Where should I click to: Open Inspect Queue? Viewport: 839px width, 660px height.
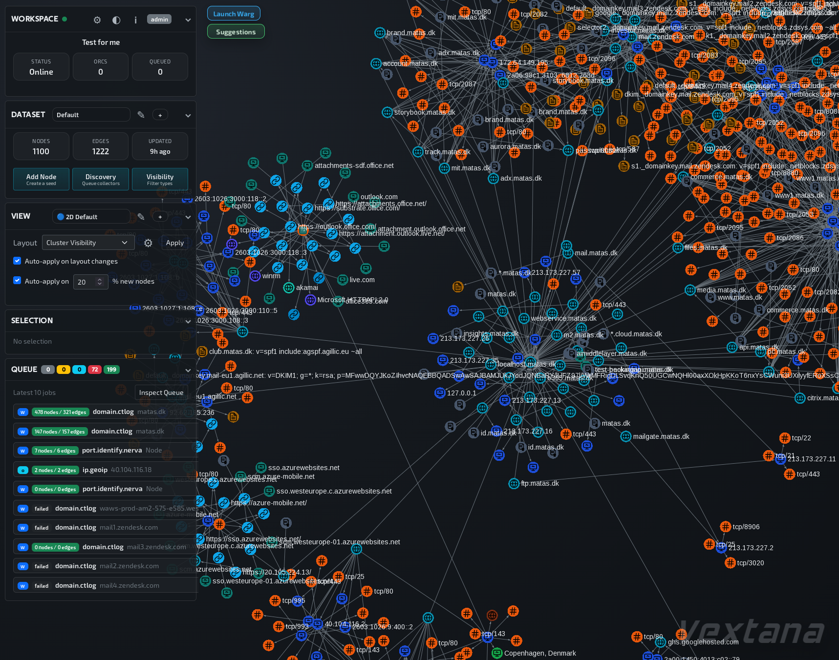click(x=161, y=392)
